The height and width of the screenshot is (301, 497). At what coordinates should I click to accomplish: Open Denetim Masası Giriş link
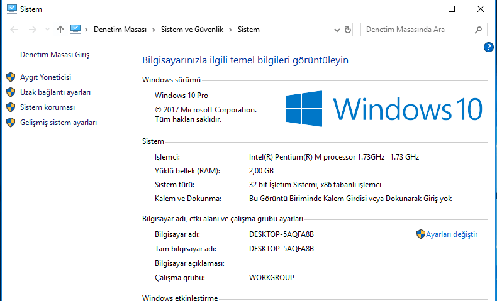click(55, 55)
